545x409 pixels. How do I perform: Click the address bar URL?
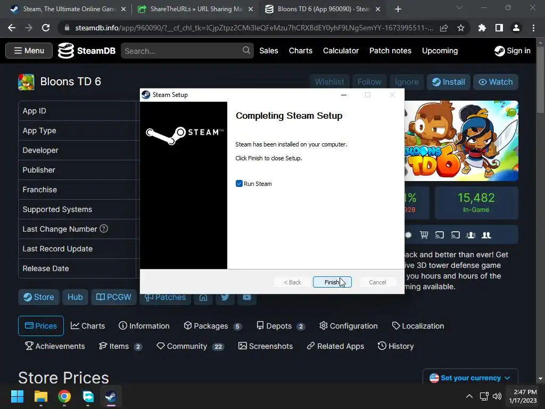[254, 28]
